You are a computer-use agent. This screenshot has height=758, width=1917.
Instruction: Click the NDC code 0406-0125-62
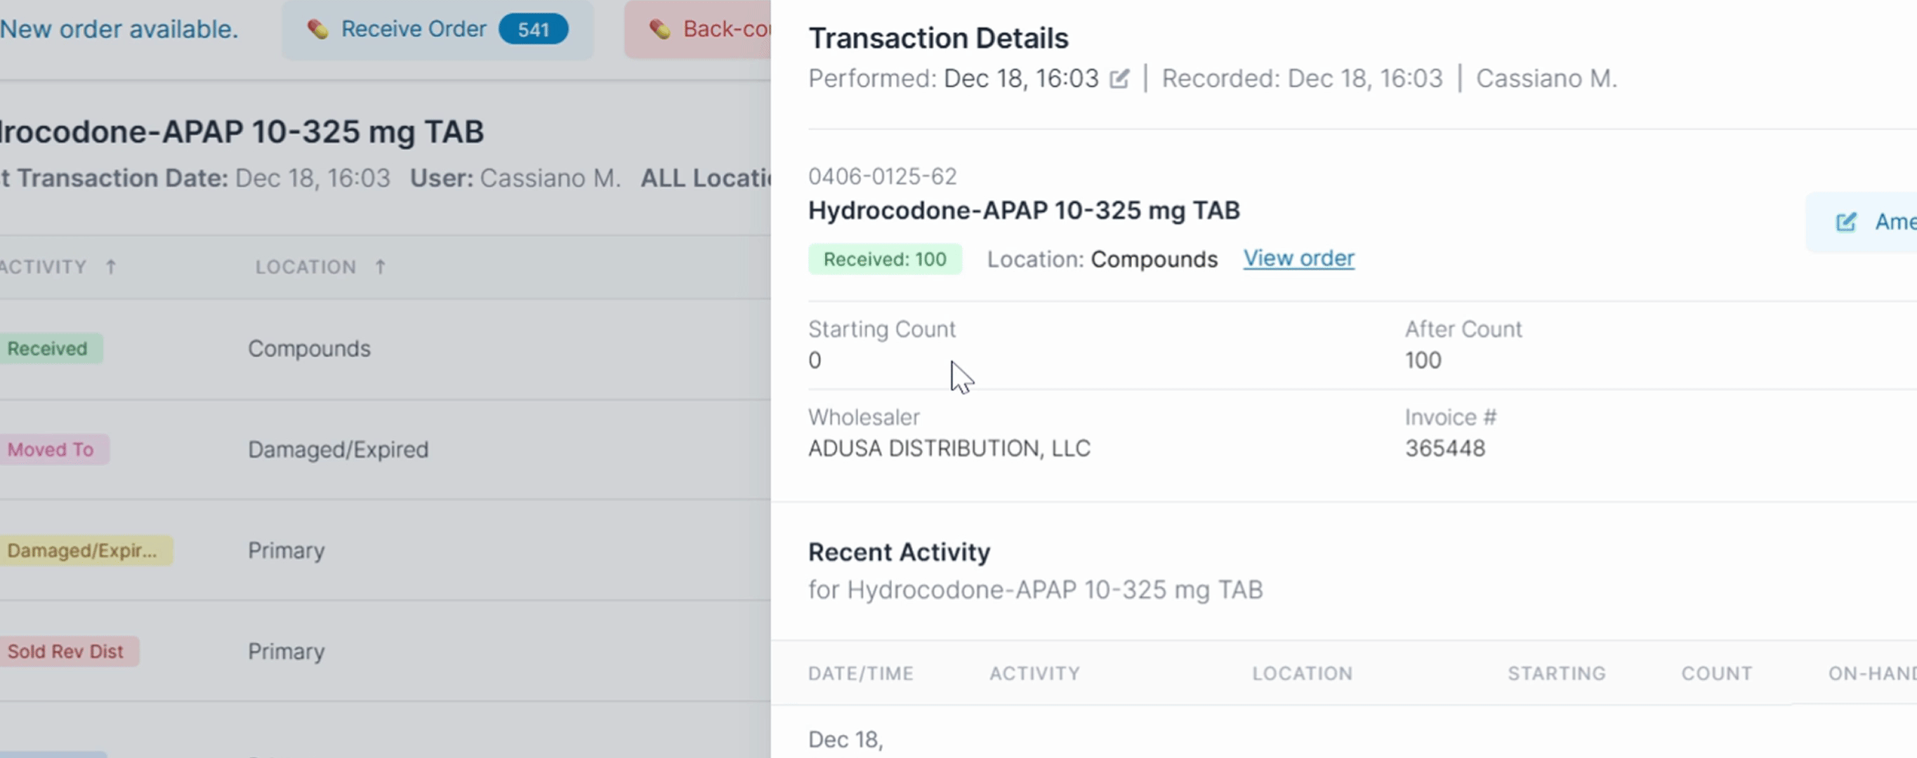(883, 176)
